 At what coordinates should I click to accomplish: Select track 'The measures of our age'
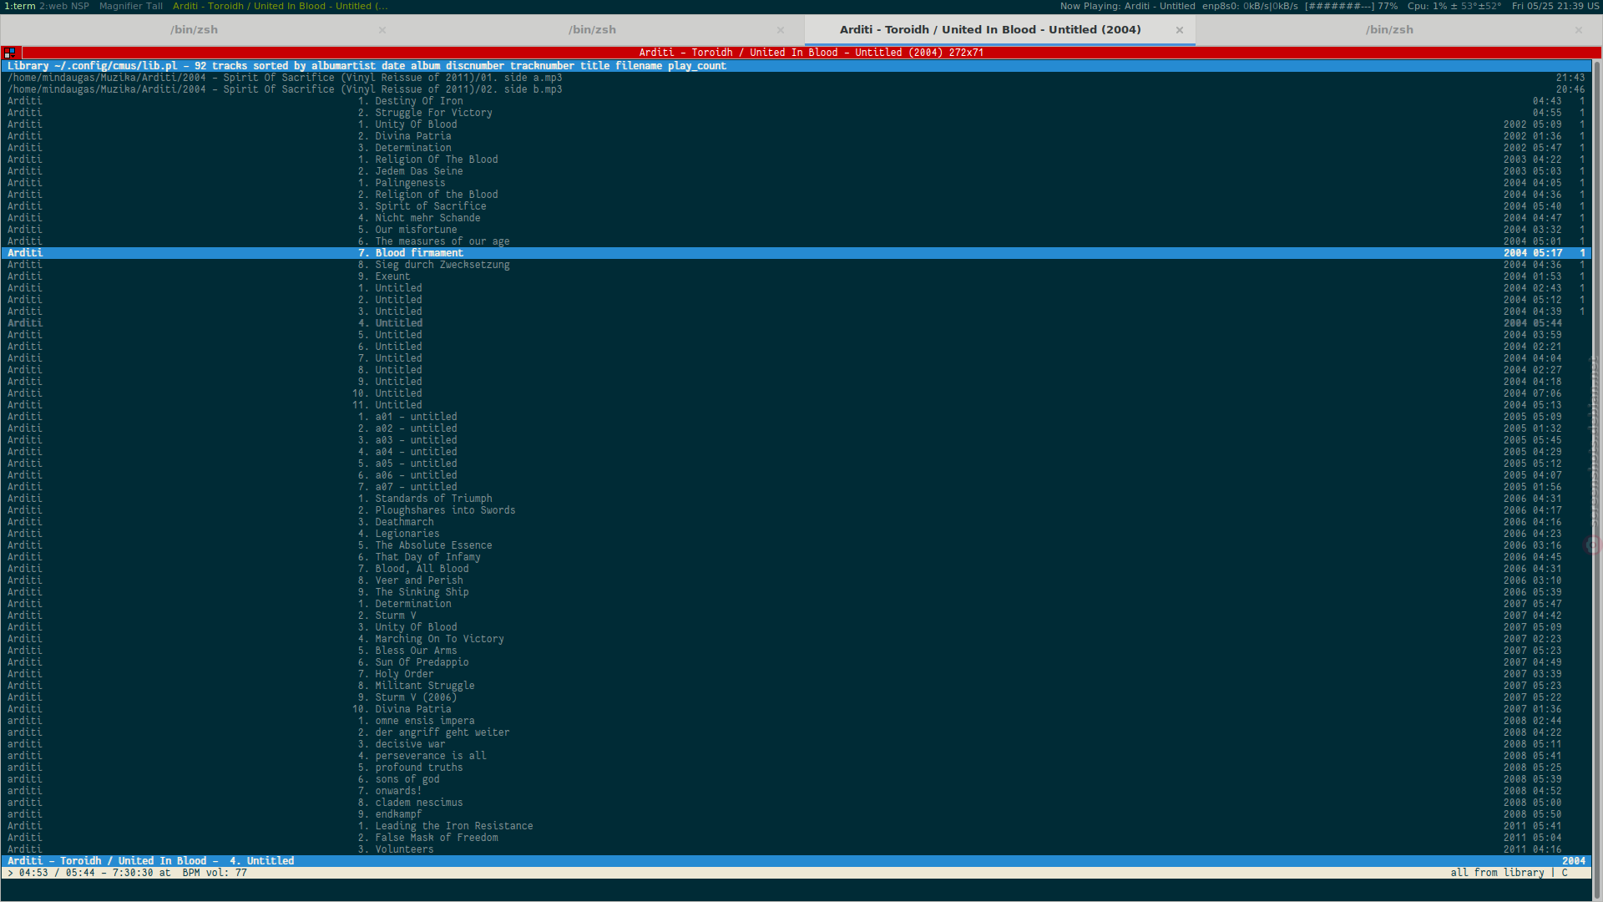pyautogui.click(x=796, y=241)
